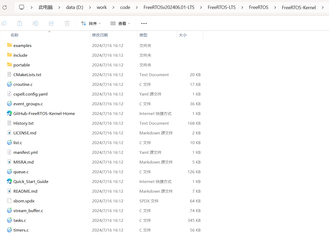Click the LICENSE.md file icon
The height and width of the screenshot is (236, 329).
(9, 133)
